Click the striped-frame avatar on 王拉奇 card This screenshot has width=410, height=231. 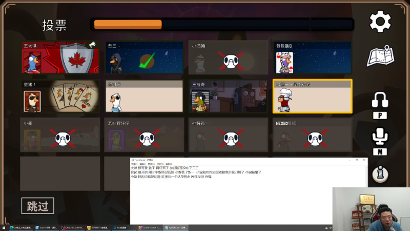click(200, 101)
